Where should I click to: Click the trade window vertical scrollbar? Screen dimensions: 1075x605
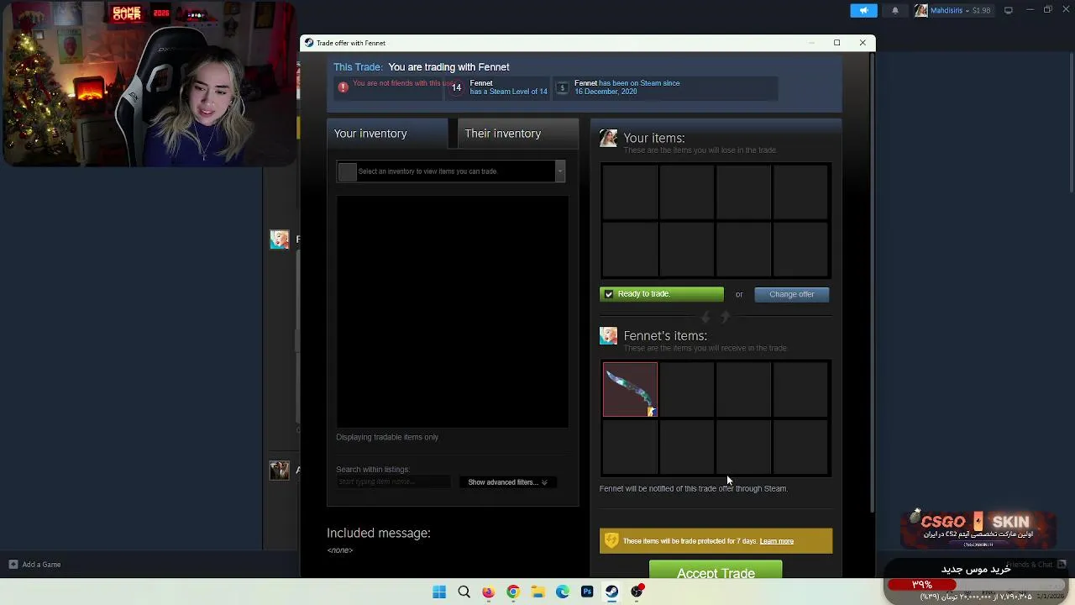(x=872, y=281)
